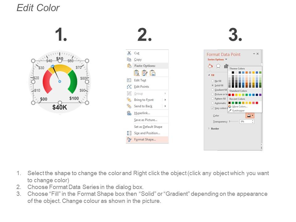Select Save as Picture
Viewport: 296px width, 222px height.
pyautogui.click(x=146, y=120)
